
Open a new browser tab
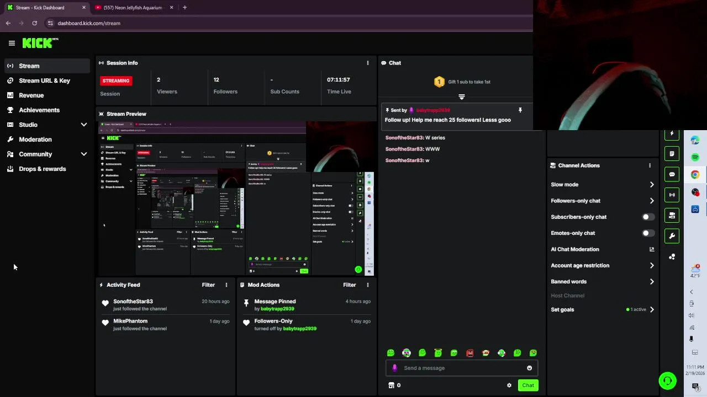184,8
